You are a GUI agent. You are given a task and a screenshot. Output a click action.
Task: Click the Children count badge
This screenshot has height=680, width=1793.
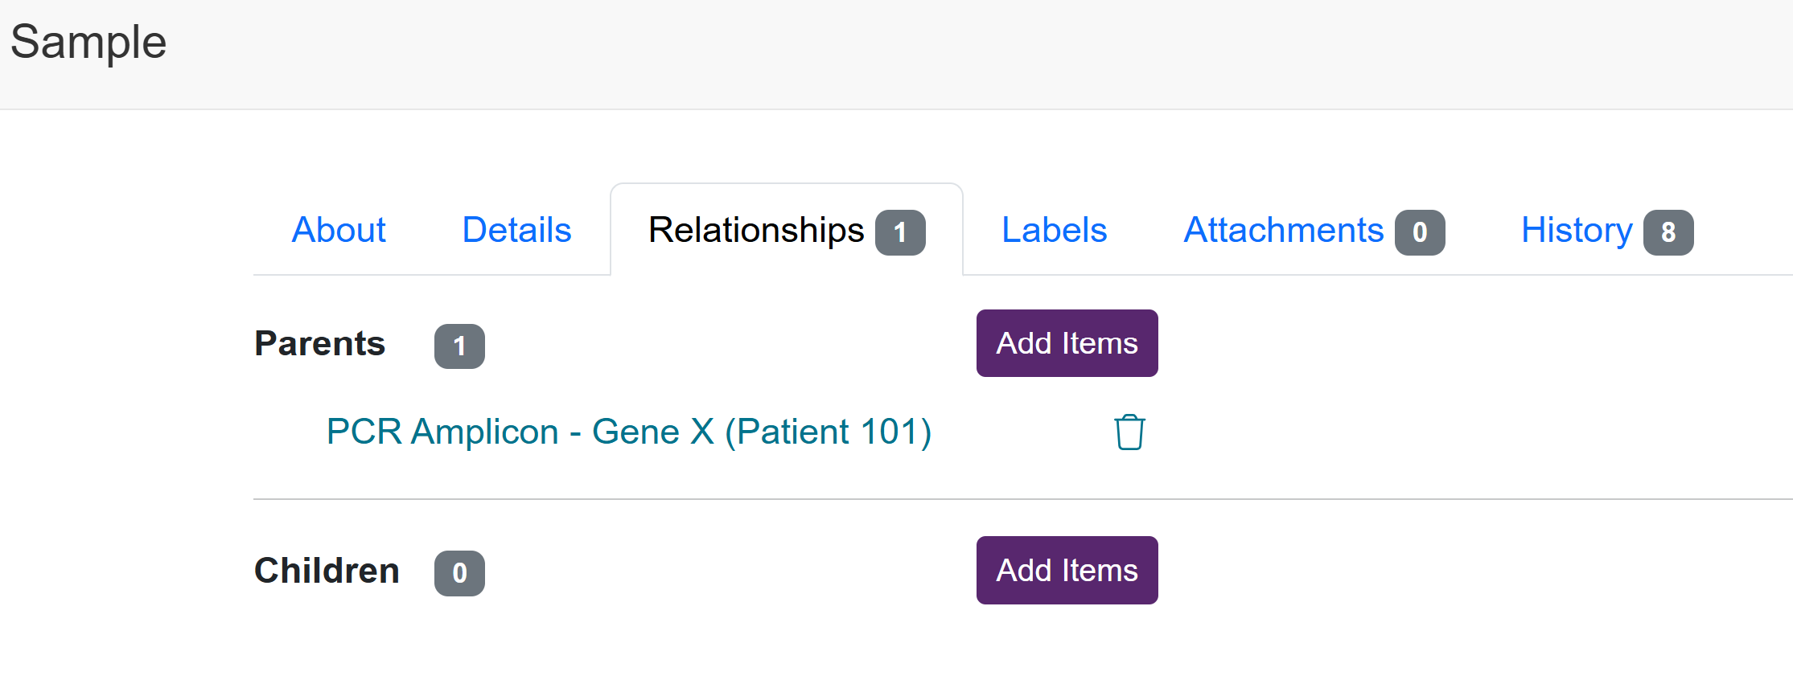[459, 573]
